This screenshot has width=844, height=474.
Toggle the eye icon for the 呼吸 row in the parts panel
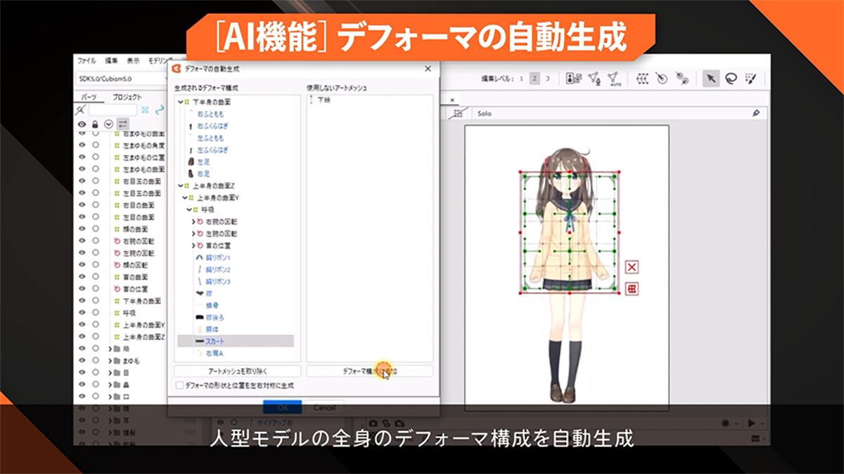click(x=82, y=312)
